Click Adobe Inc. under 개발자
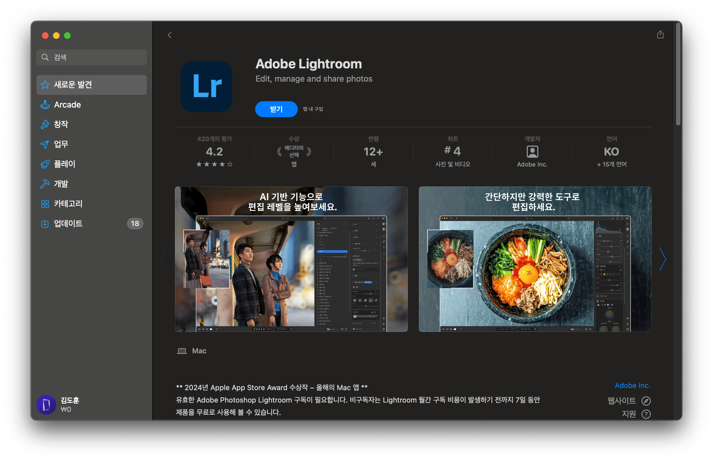This screenshot has width=713, height=461. point(532,164)
